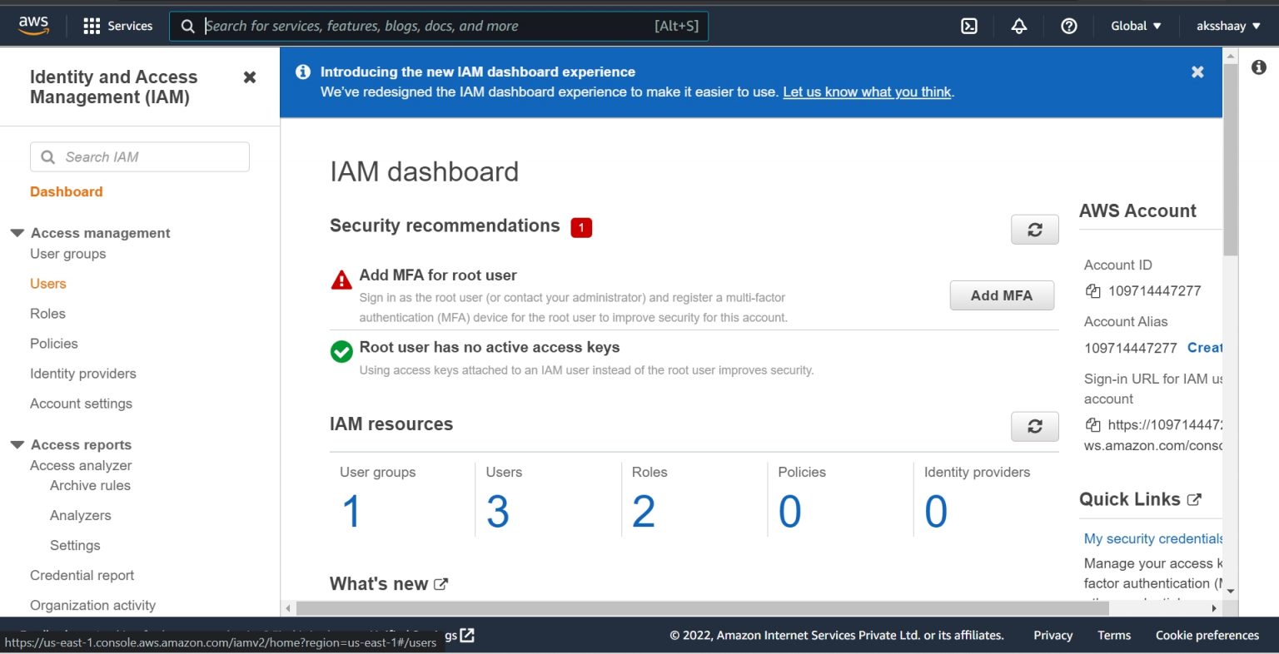Screen dimensions: 1279x654
Task: Click the horizontal scrollbar at the bottom
Action: pos(701,608)
